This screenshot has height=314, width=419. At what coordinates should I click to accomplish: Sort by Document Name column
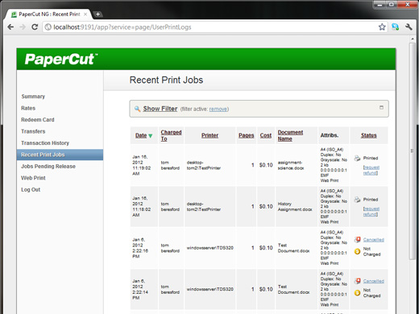(x=290, y=135)
